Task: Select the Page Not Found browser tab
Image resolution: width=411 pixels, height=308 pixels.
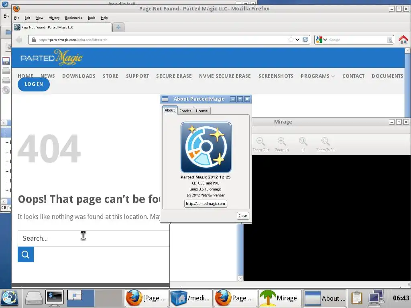Action: pyautogui.click(x=62, y=27)
